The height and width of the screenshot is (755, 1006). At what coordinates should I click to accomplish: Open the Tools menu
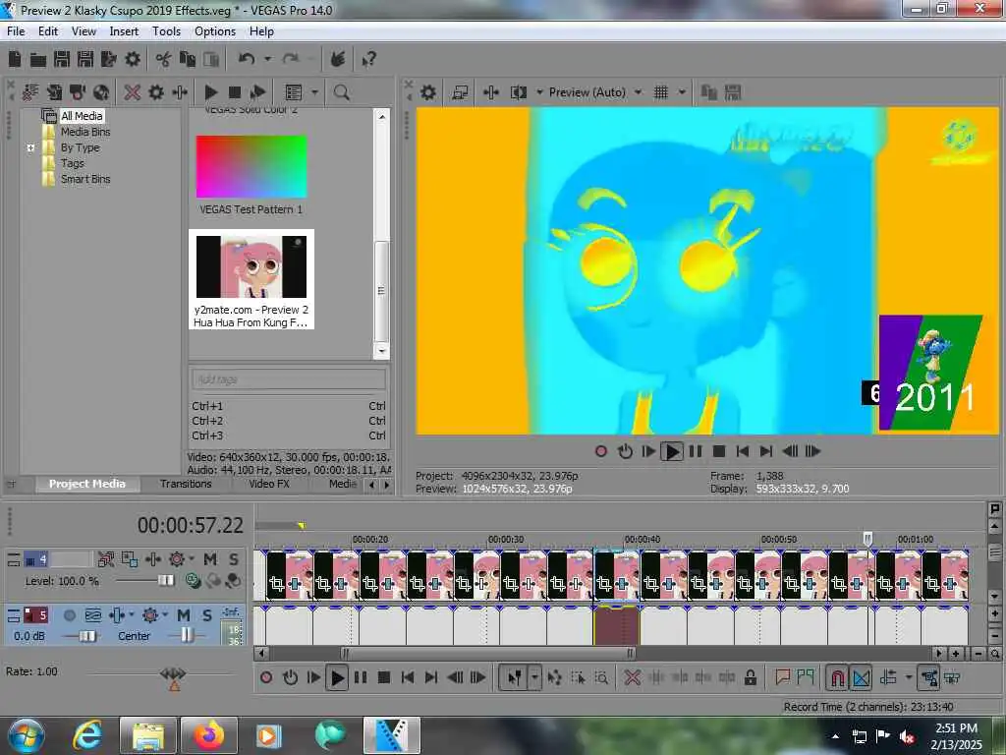click(x=166, y=31)
